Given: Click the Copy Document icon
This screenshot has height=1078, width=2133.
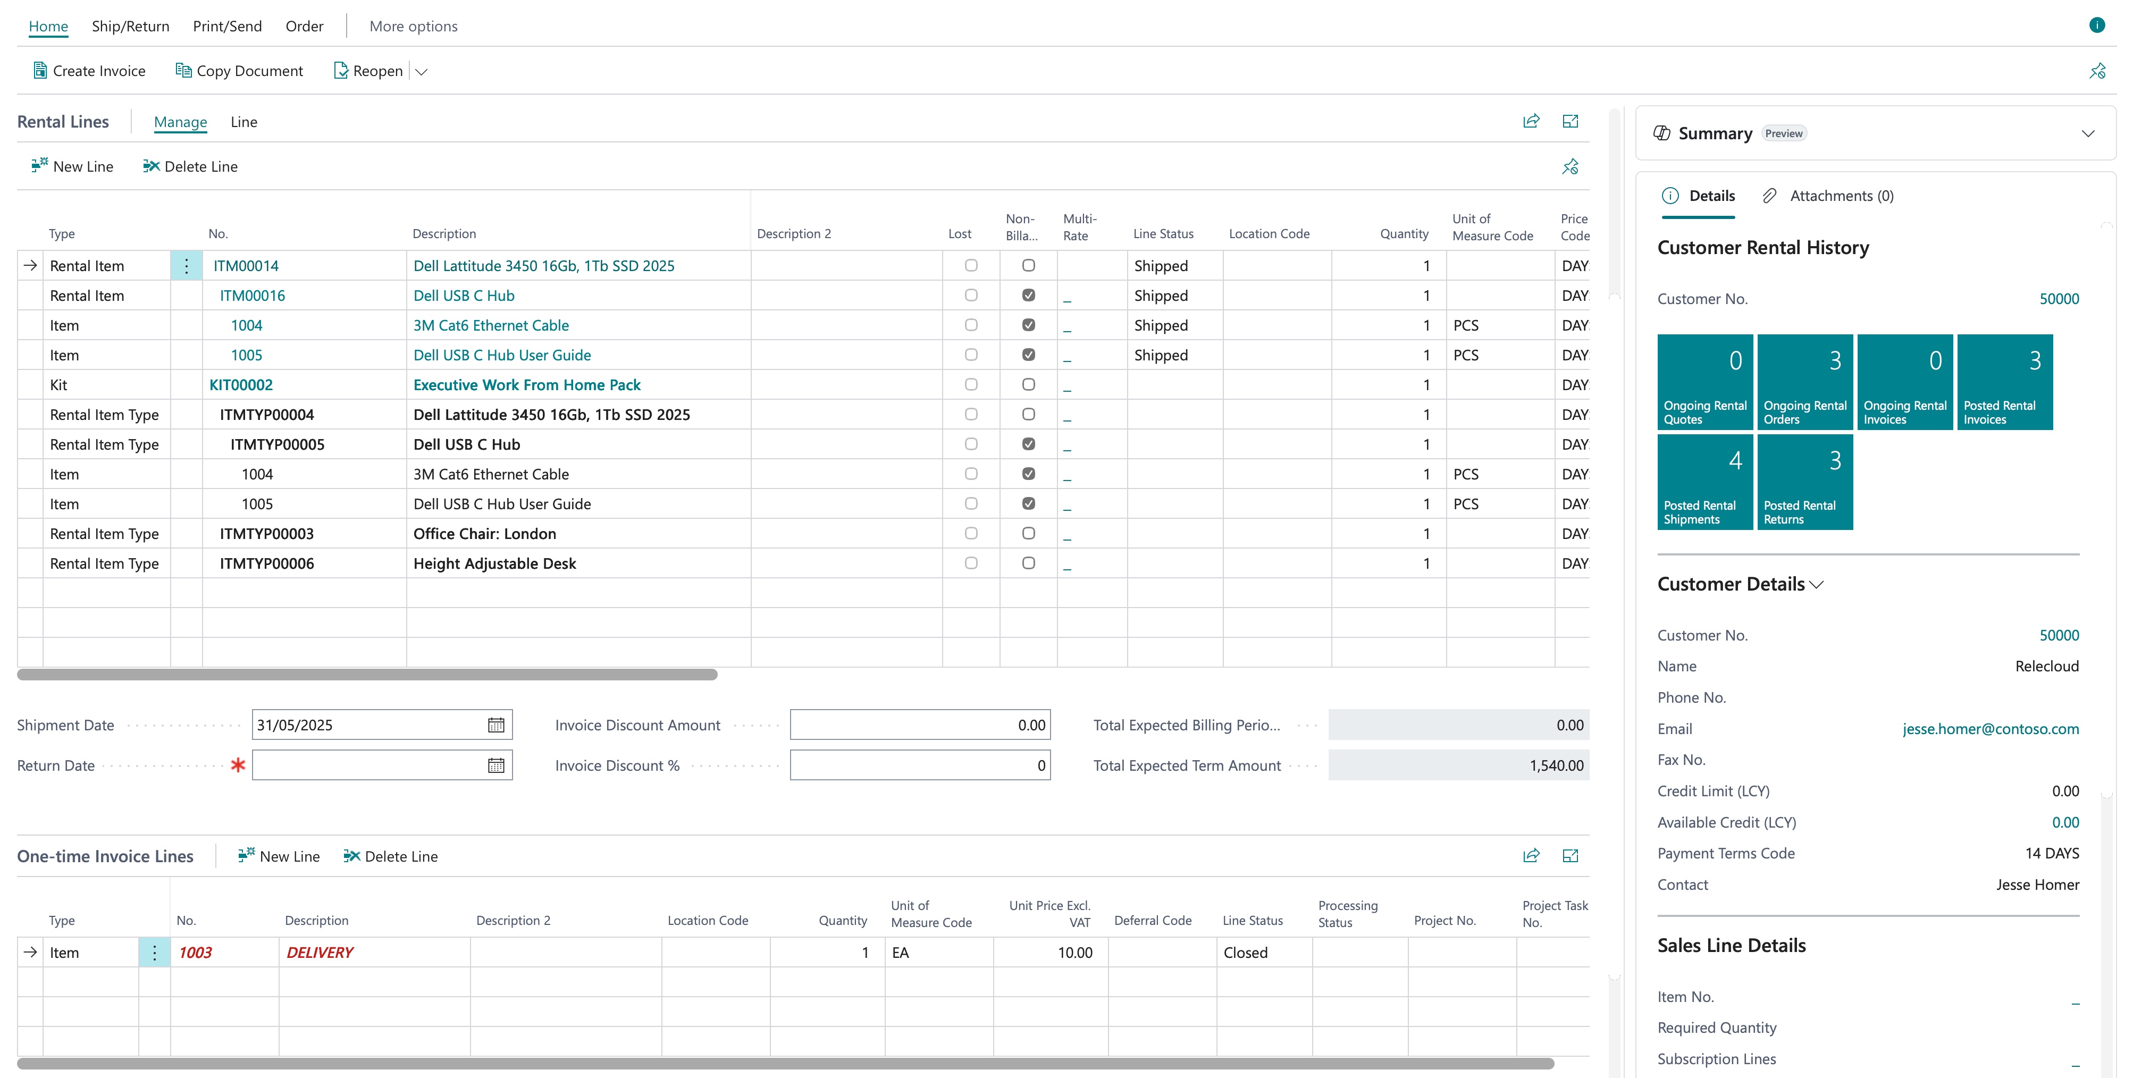Looking at the screenshot, I should tap(183, 70).
